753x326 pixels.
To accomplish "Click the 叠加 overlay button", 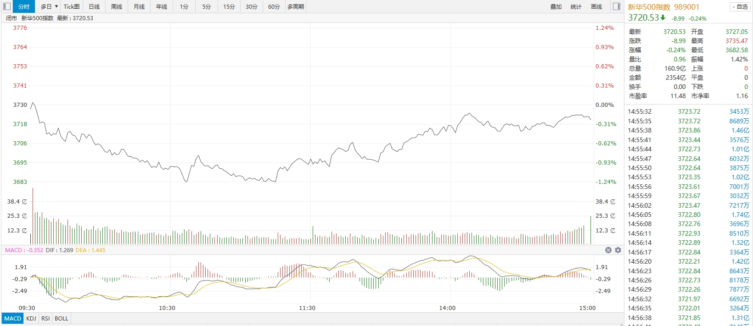I will coord(556,6).
